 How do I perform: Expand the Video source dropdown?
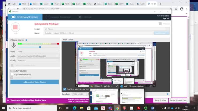[38, 52]
